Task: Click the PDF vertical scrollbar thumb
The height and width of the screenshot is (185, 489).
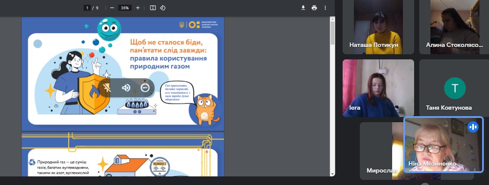Action: pyautogui.click(x=332, y=33)
